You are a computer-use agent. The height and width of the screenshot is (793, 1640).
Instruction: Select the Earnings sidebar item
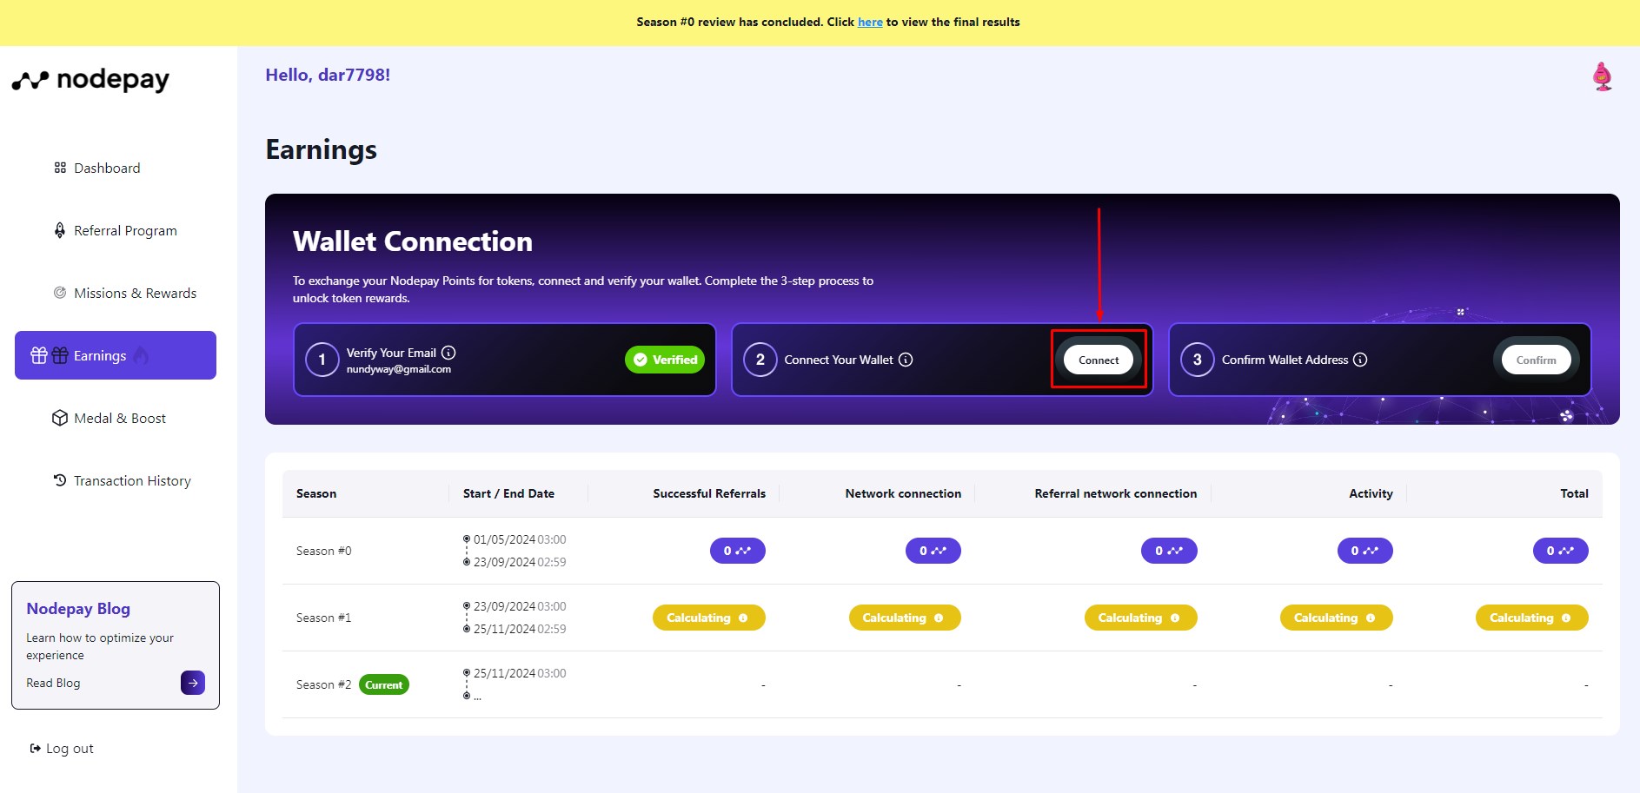click(x=116, y=355)
